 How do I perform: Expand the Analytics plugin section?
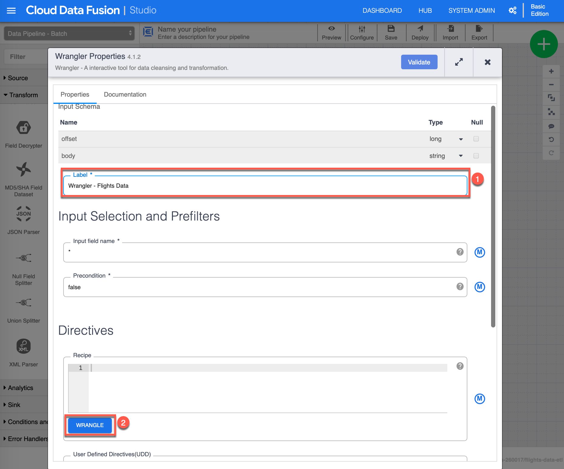[20, 388]
